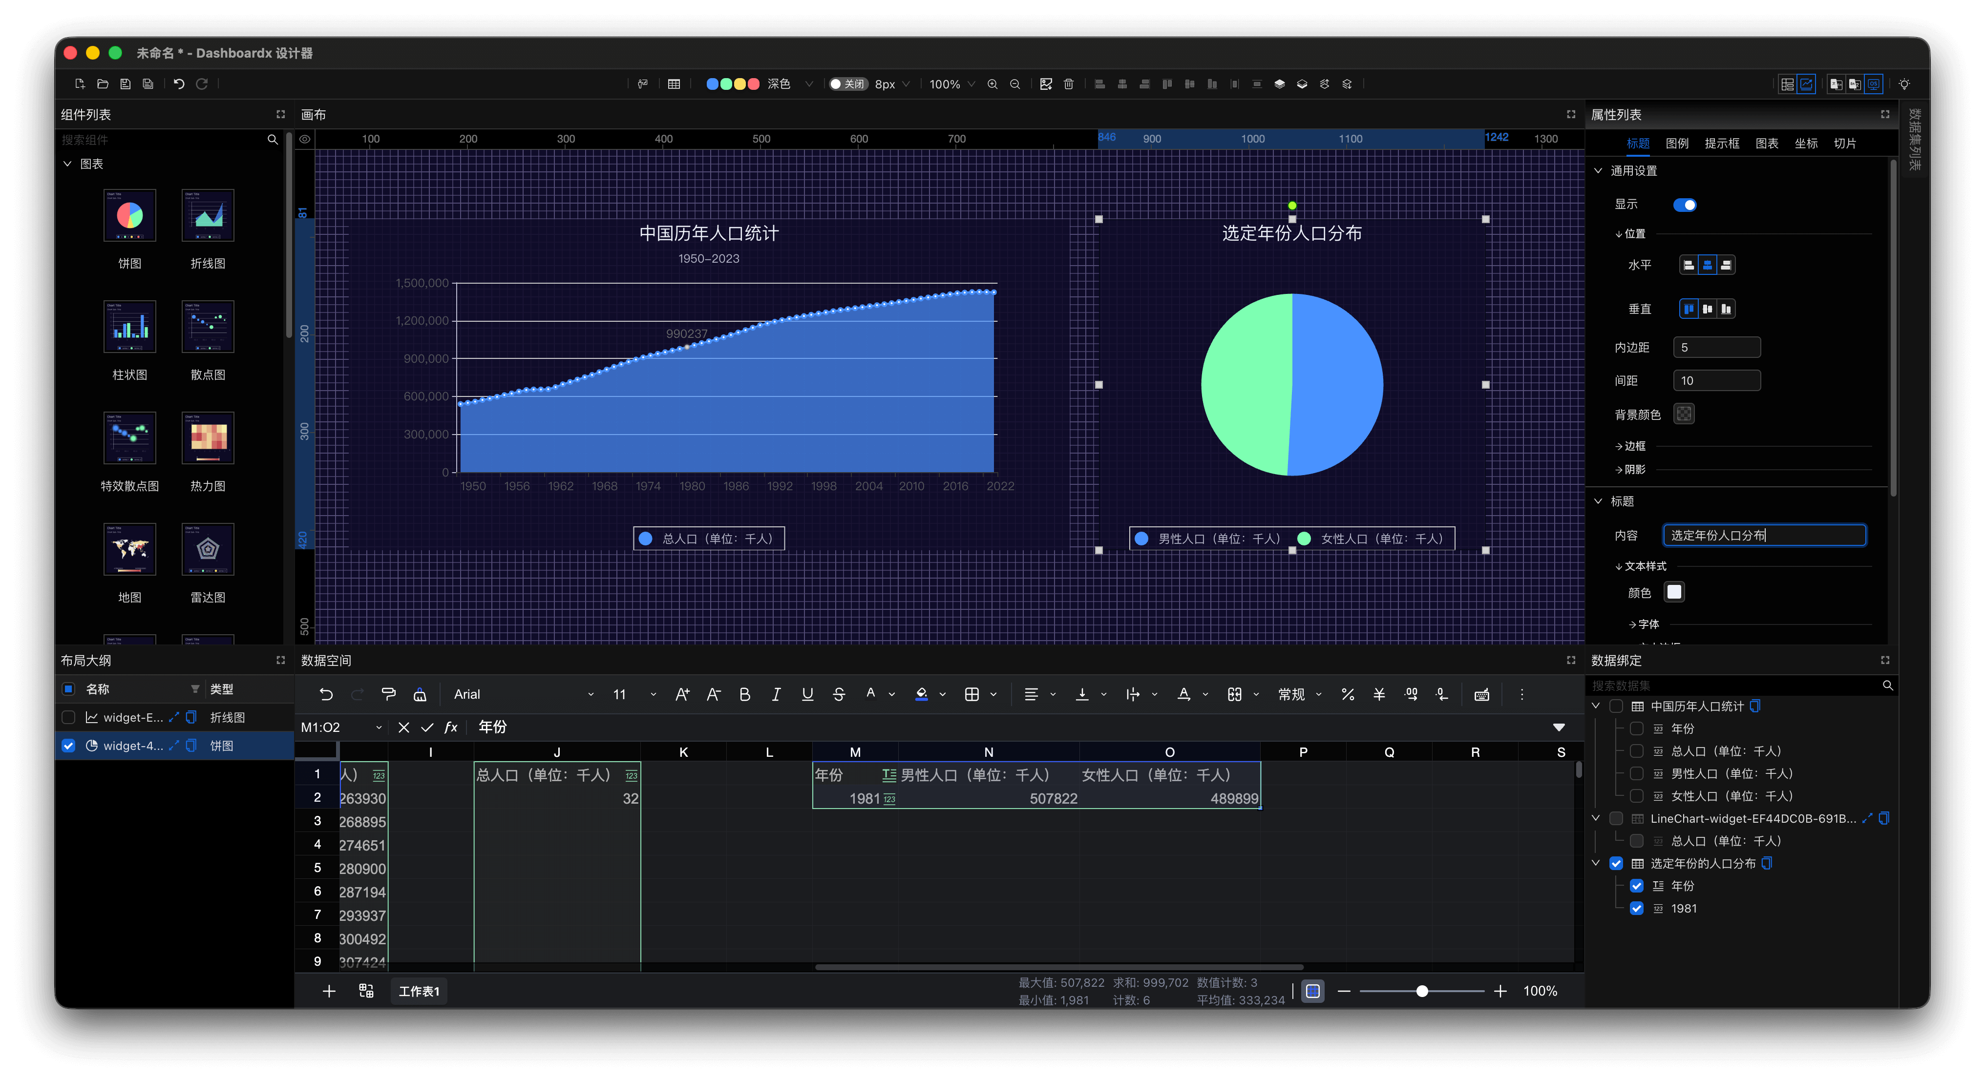
Task: Add a new worksheet with plus icon
Action: click(329, 991)
